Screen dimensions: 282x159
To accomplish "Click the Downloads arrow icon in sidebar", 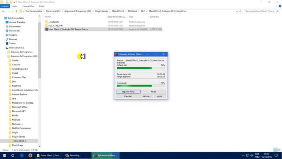I will pos(7,30).
